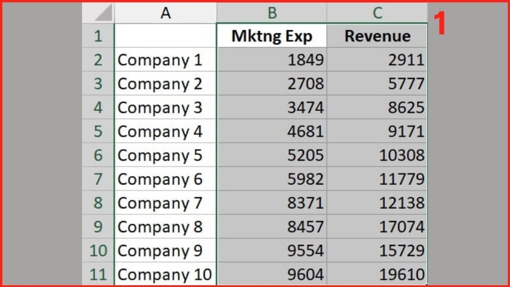This screenshot has height=287, width=510.
Task: Select the Company 1 cell
Action: click(x=166, y=59)
